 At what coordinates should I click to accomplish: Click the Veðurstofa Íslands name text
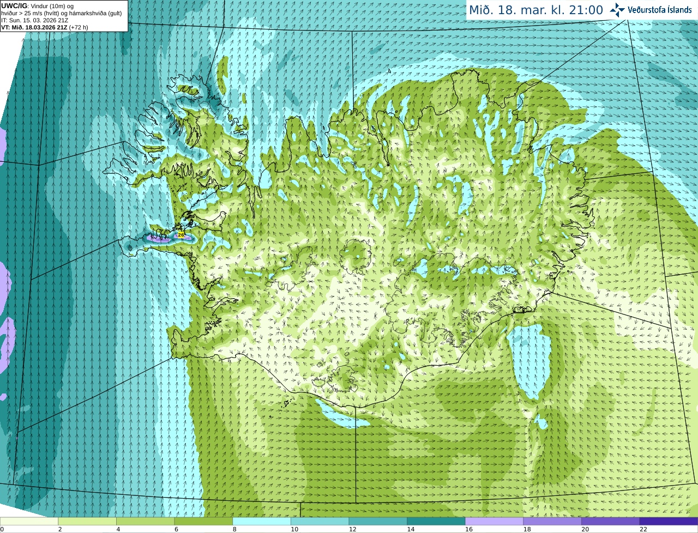[x=660, y=10]
